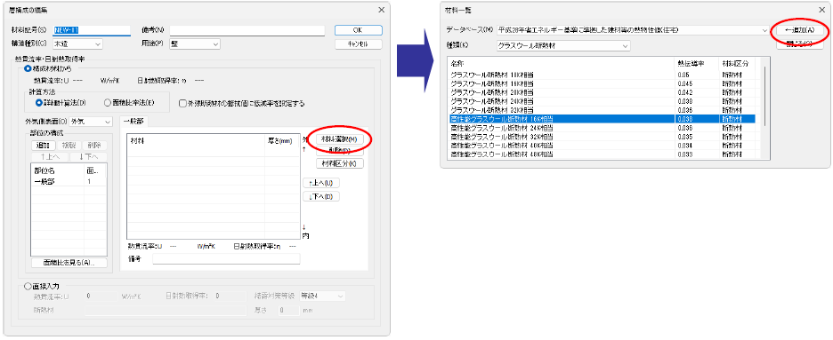The width and height of the screenshot is (833, 340).
Task: Click the 厚さ(mm) column header
Action: (282, 141)
